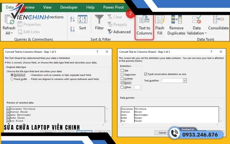Screen dimensions: 230x144
Task: Sort Z to A descending
Action: tap(72, 29)
